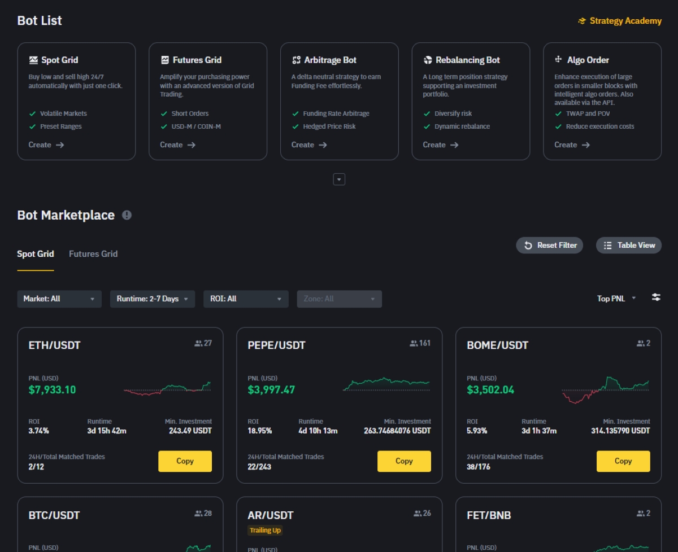This screenshot has height=552, width=678.
Task: Click the Spot Grid bot icon
Action: click(x=33, y=60)
